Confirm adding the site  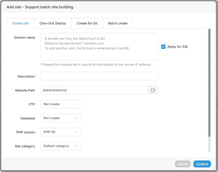pyautogui.click(x=202, y=164)
